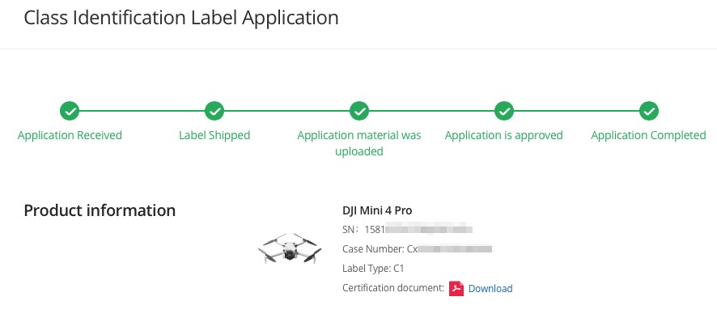Click the Label Type: C1 text
717x318 pixels.
coord(373,269)
